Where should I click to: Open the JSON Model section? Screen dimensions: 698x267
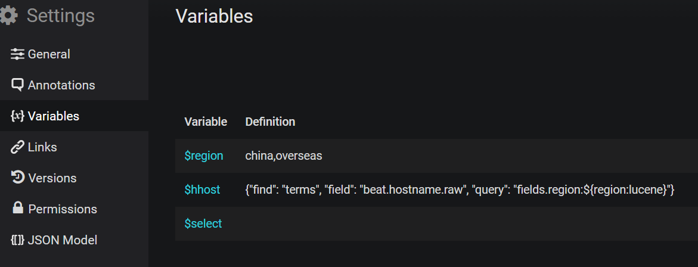click(74, 240)
